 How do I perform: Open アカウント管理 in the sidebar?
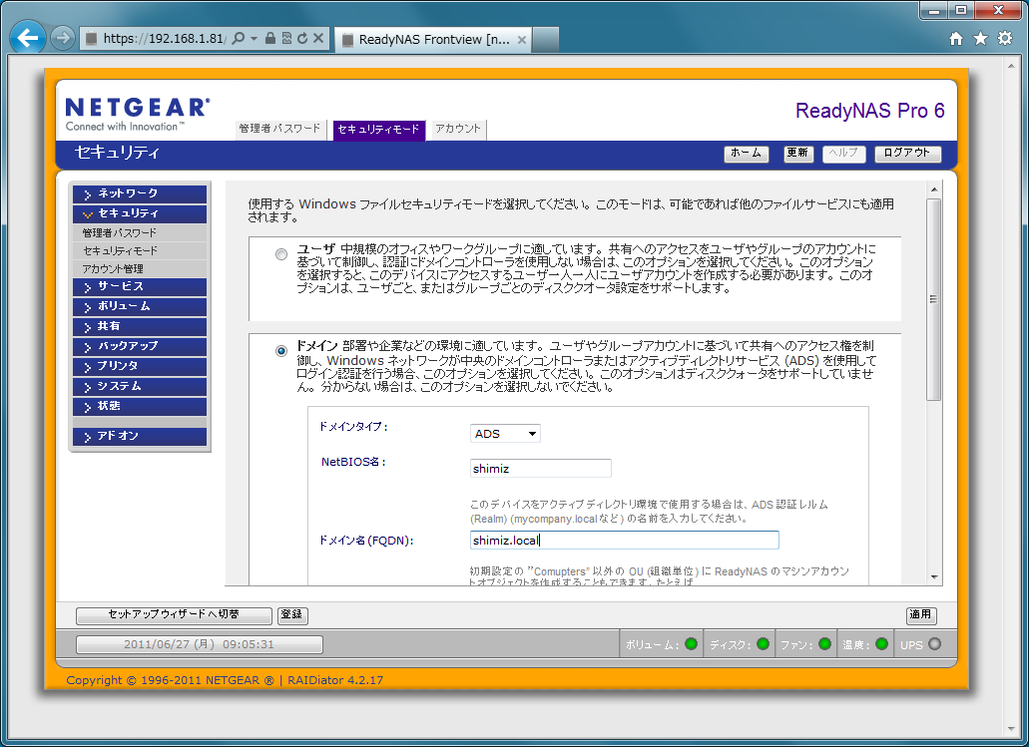113,269
